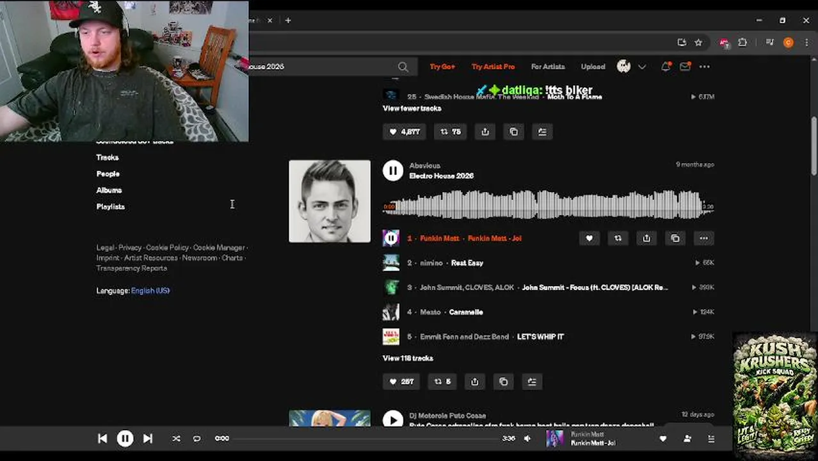Image resolution: width=818 pixels, height=461 pixels.
Task: Share the playlist next to 75 reposts
Action: (x=485, y=132)
